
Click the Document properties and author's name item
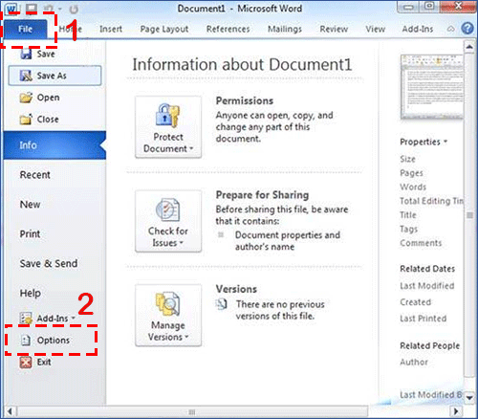(288, 241)
